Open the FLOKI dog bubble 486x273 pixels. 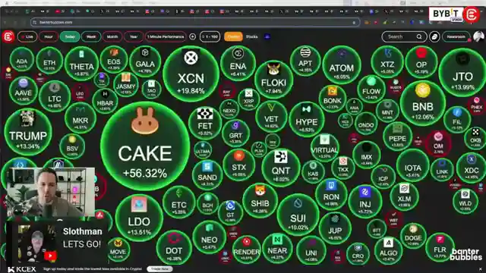pos(273,79)
